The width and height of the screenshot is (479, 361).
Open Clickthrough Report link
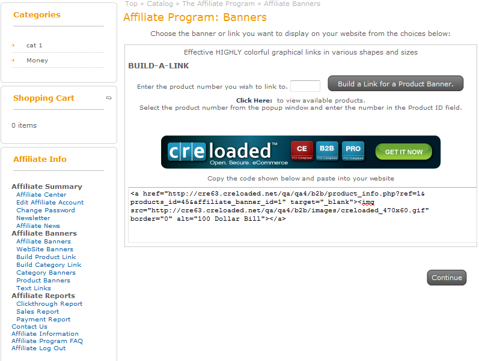click(x=49, y=303)
